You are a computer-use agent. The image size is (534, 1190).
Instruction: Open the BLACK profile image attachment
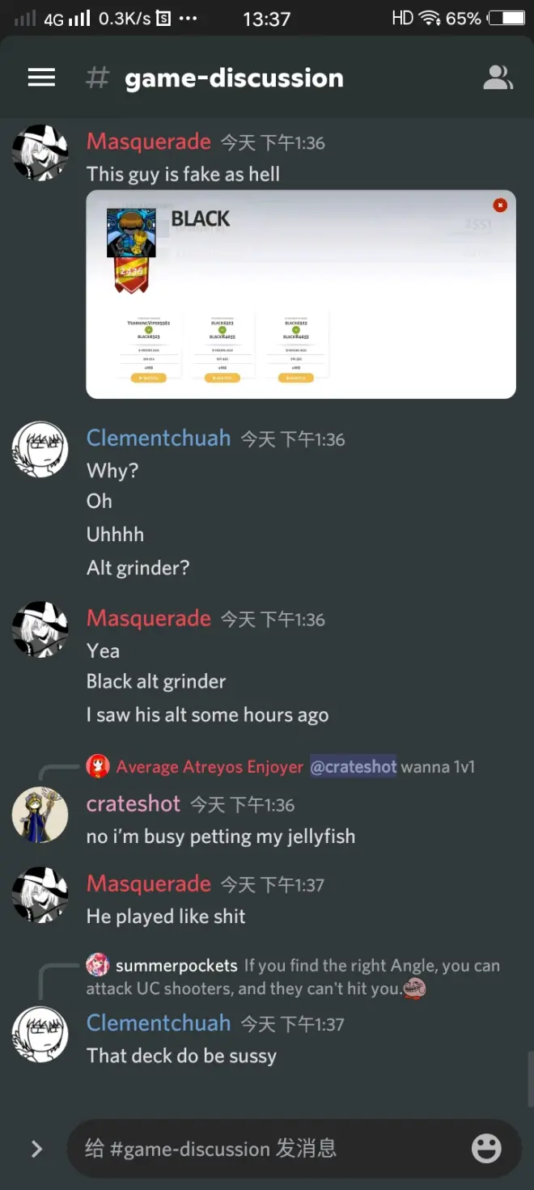pyautogui.click(x=301, y=294)
